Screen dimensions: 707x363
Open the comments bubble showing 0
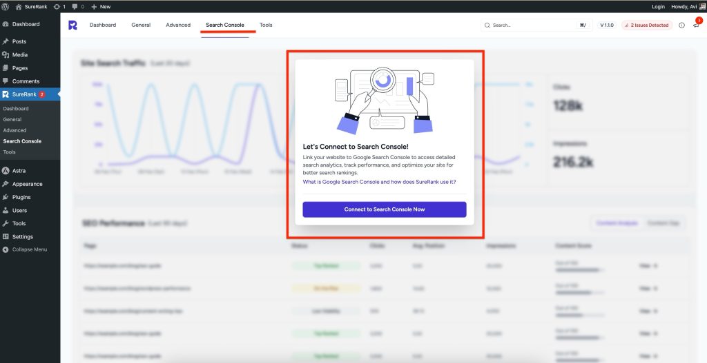(x=78, y=7)
